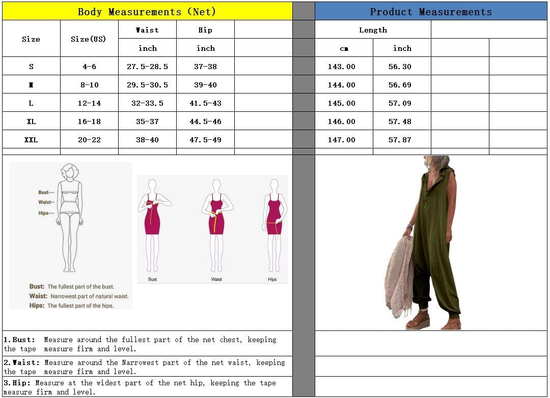
Task: Click waist value '32-33.5'
Action: [x=147, y=103]
